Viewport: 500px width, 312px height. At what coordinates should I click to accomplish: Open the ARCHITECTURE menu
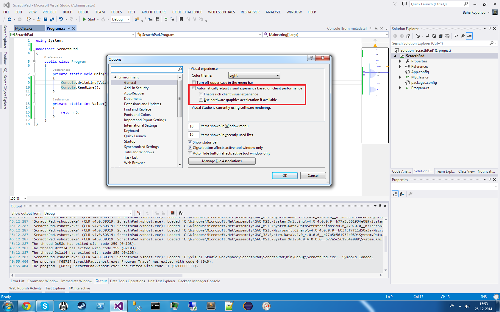tap(154, 12)
